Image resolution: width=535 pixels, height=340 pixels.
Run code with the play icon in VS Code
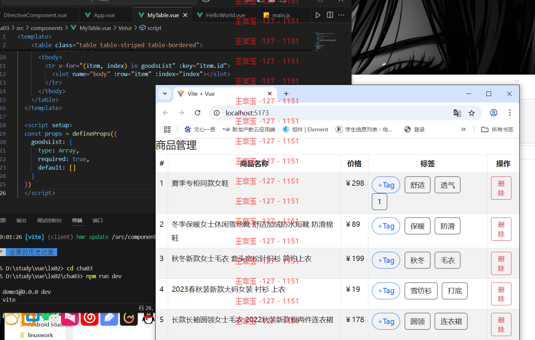pyautogui.click(x=318, y=15)
